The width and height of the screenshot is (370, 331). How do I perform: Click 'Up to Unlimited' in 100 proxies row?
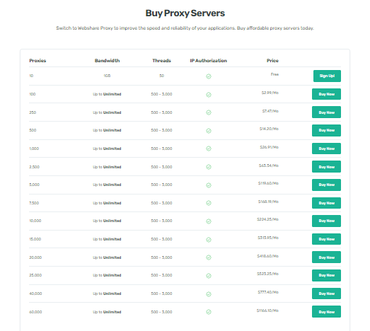pos(107,94)
